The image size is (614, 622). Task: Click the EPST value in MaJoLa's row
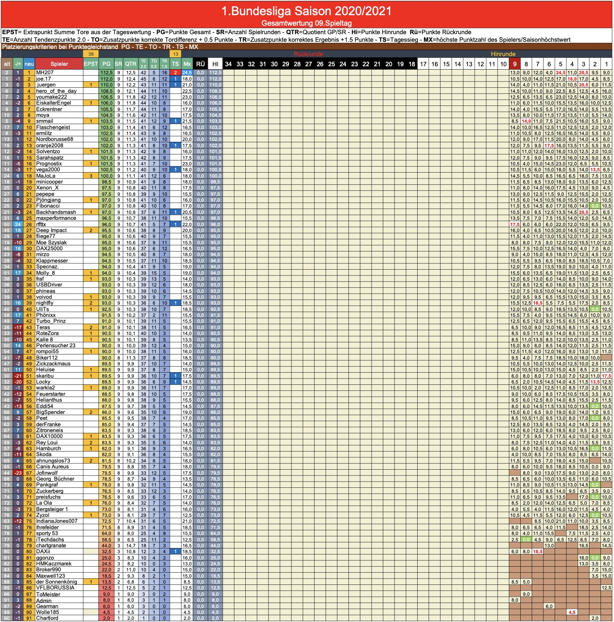point(91,176)
